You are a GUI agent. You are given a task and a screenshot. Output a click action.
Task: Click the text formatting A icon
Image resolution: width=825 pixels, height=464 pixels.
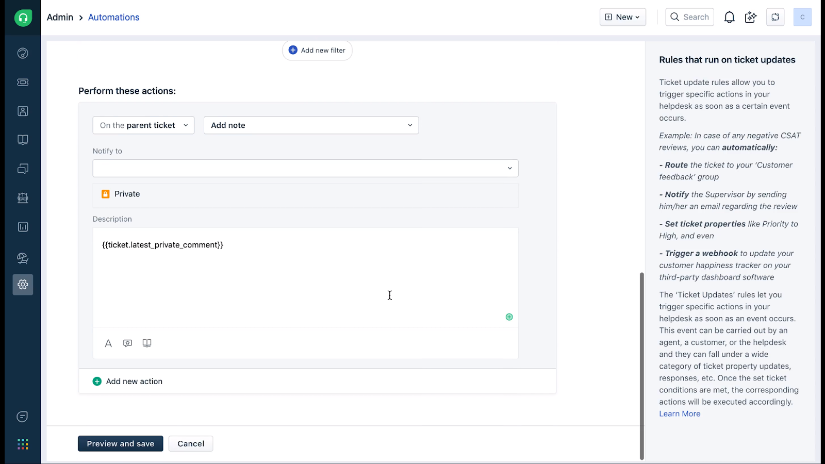[108, 343]
